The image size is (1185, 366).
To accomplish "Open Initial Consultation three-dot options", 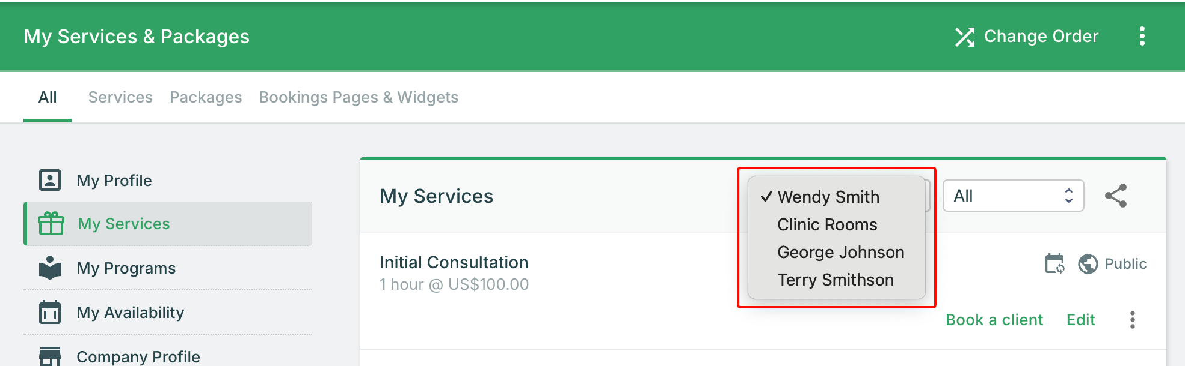I will click(x=1132, y=320).
